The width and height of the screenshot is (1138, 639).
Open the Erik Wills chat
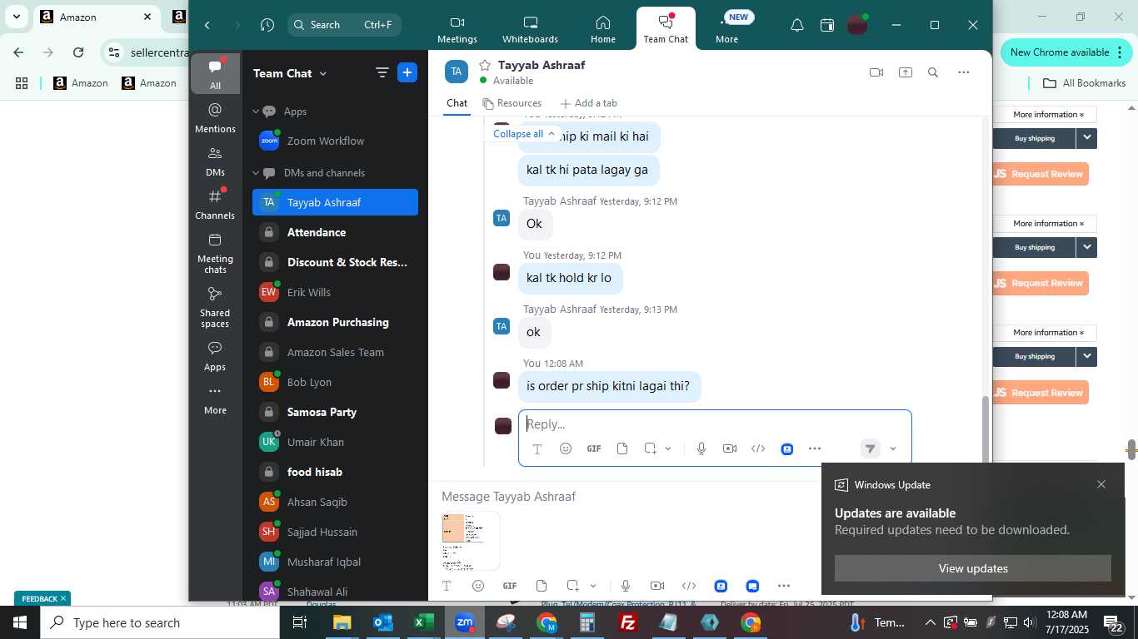pos(335,292)
